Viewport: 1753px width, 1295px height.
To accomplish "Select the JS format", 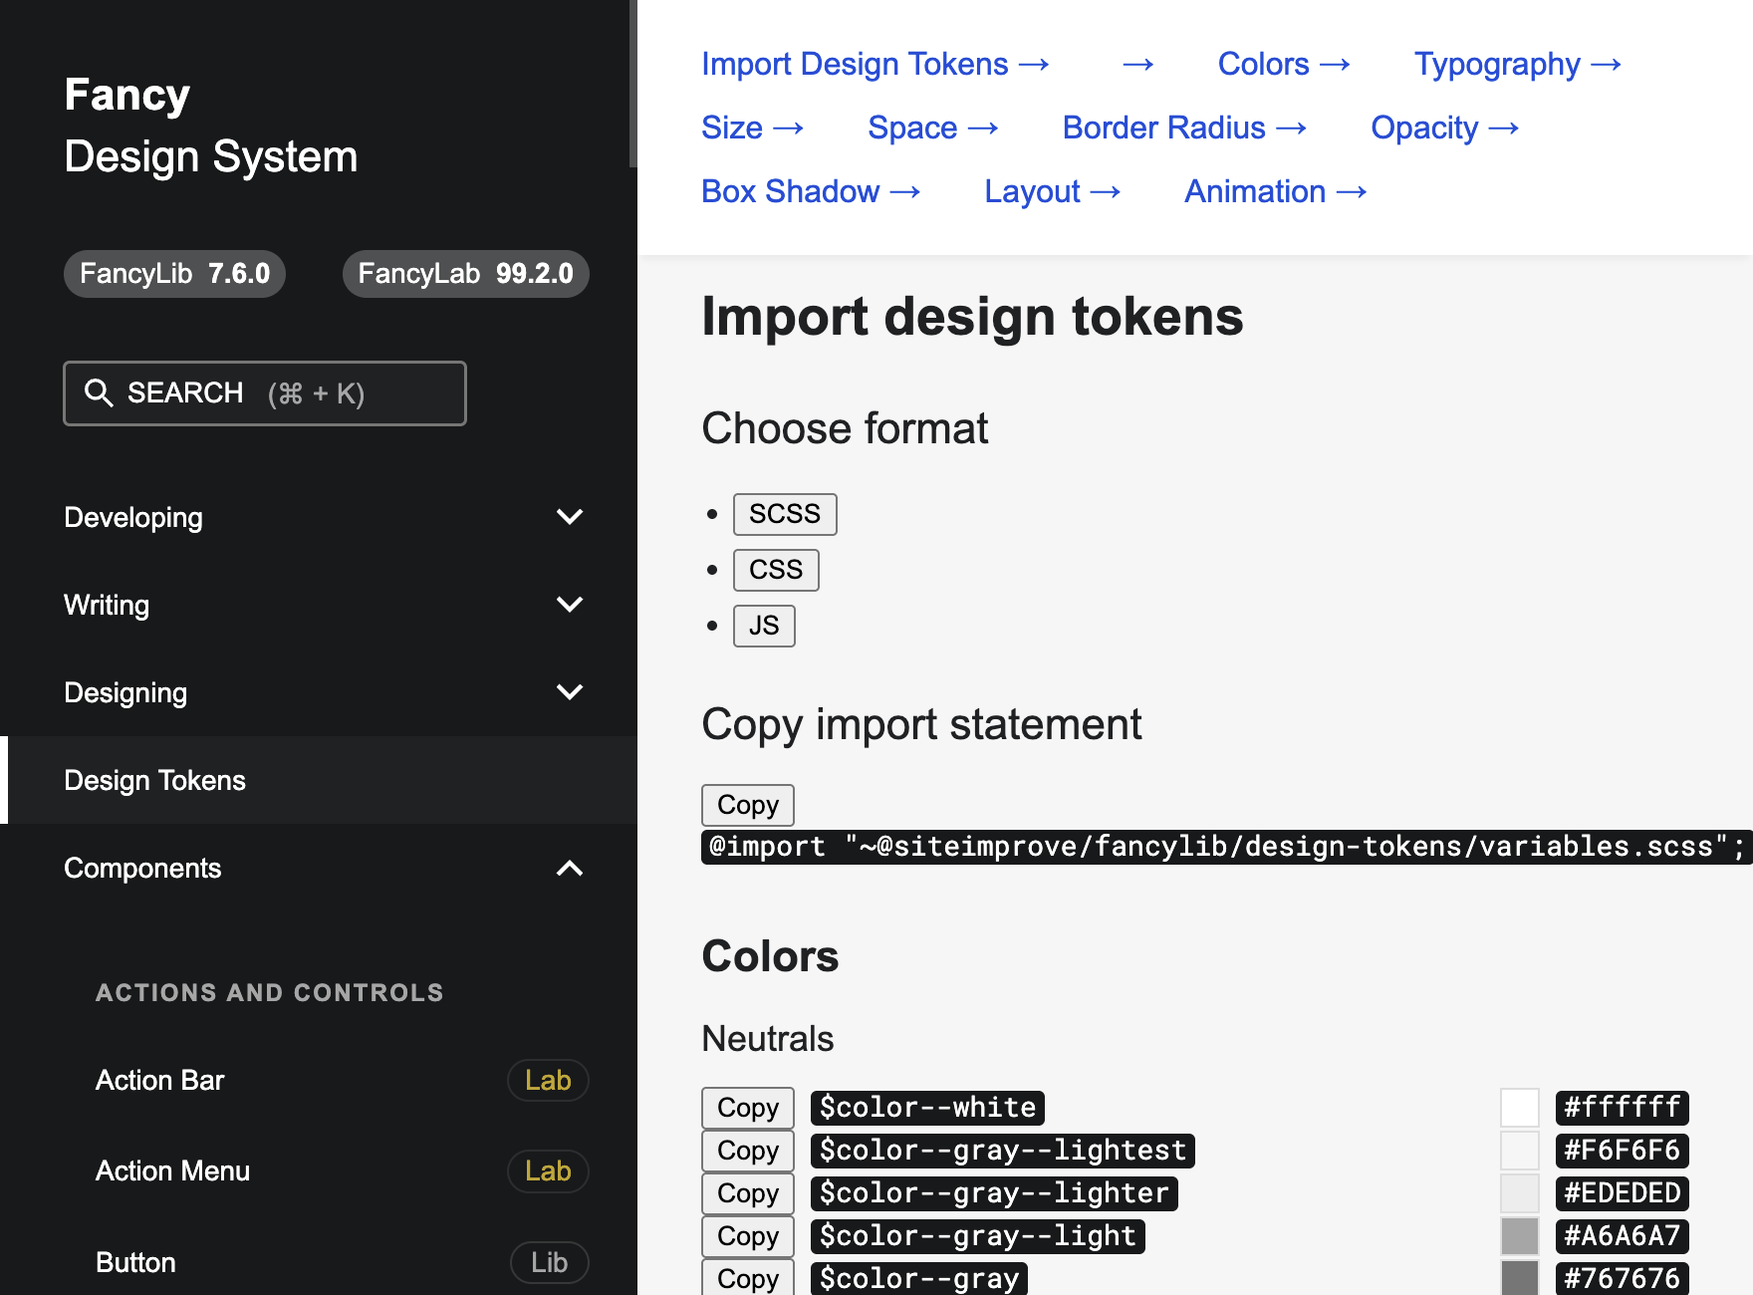I will pyautogui.click(x=764, y=626).
